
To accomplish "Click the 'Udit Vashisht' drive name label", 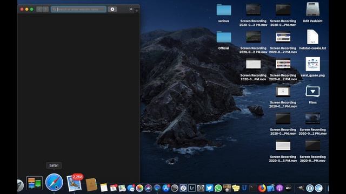I will coord(312,21).
